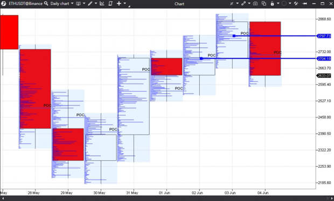Toggle the chart lock icon
The height and width of the screenshot is (201, 334).
pyautogui.click(x=272, y=4)
